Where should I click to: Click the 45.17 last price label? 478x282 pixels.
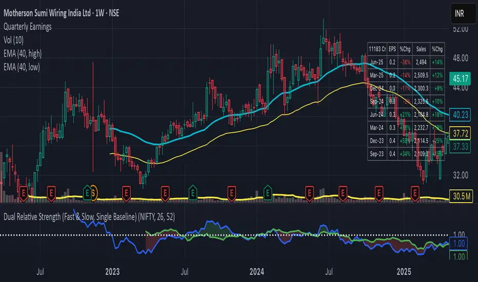pos(460,78)
